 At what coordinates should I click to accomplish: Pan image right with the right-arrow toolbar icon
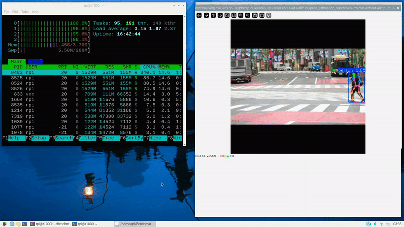pyautogui.click(x=206, y=15)
